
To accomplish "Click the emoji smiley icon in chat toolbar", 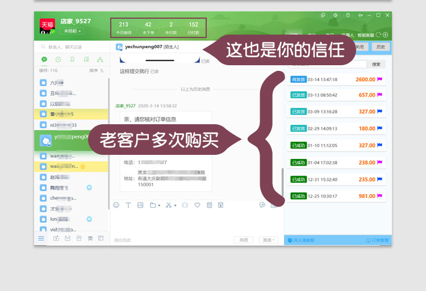I will [x=116, y=205].
